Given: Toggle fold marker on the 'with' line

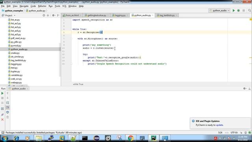Looking at the screenshot, I should click(x=72, y=39).
